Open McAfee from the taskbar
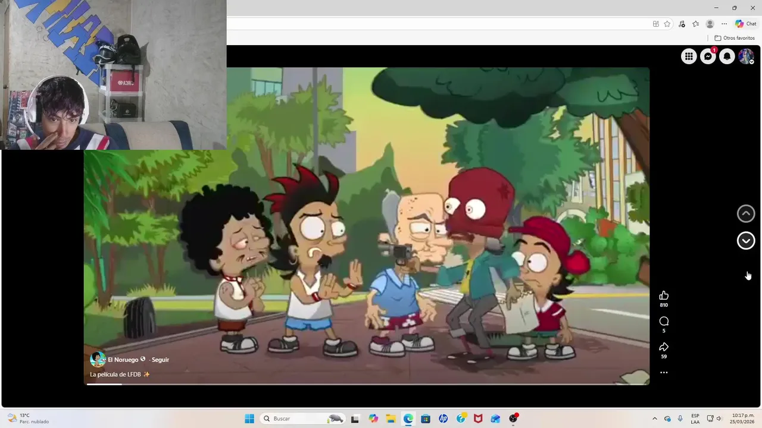Viewport: 762px width, 428px height. click(478, 418)
